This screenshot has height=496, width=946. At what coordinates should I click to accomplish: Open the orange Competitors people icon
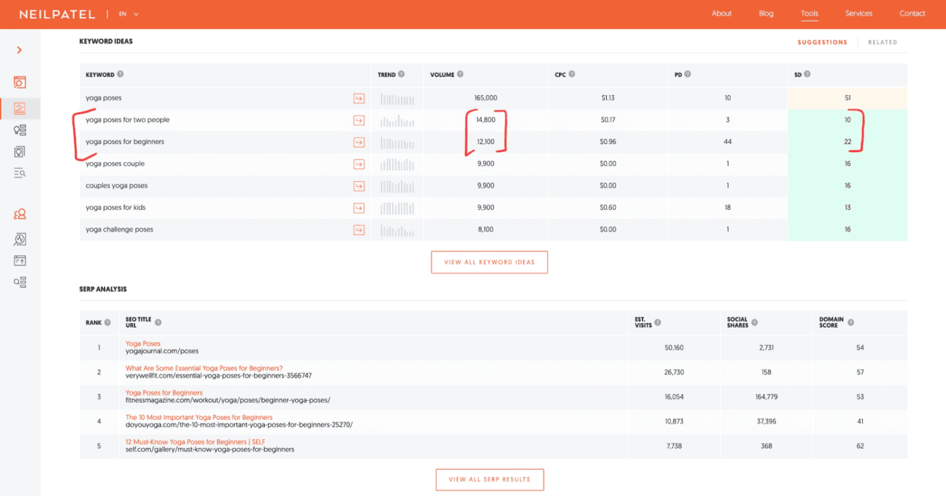[x=20, y=214]
